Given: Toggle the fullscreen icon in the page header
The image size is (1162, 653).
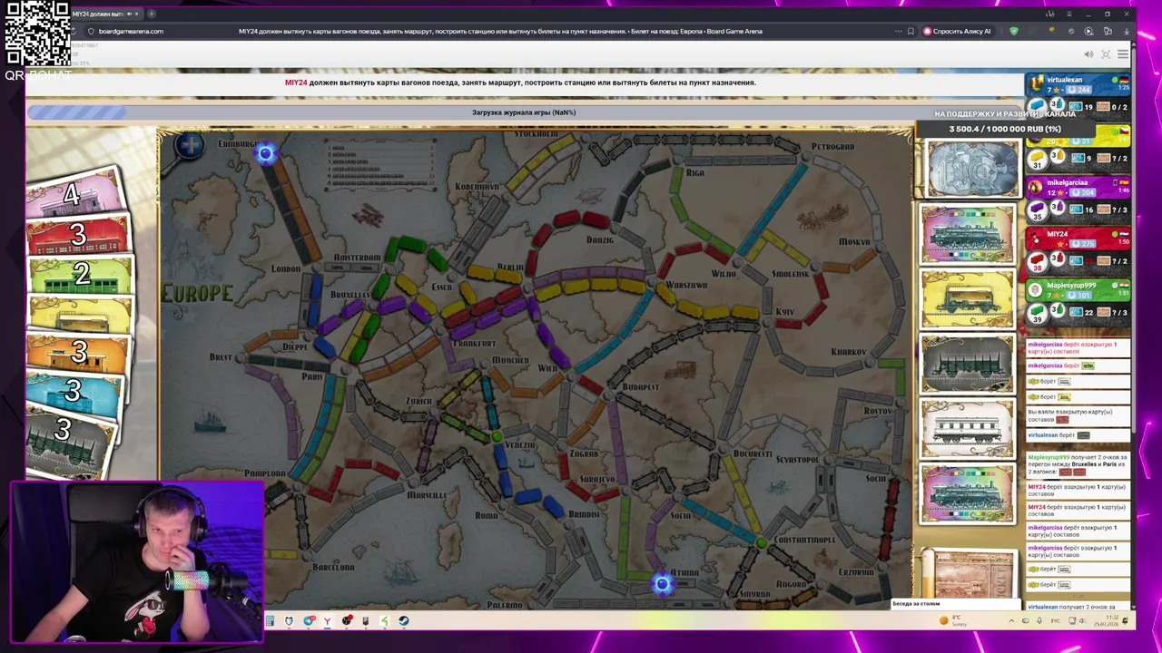Looking at the screenshot, I should (1106, 54).
